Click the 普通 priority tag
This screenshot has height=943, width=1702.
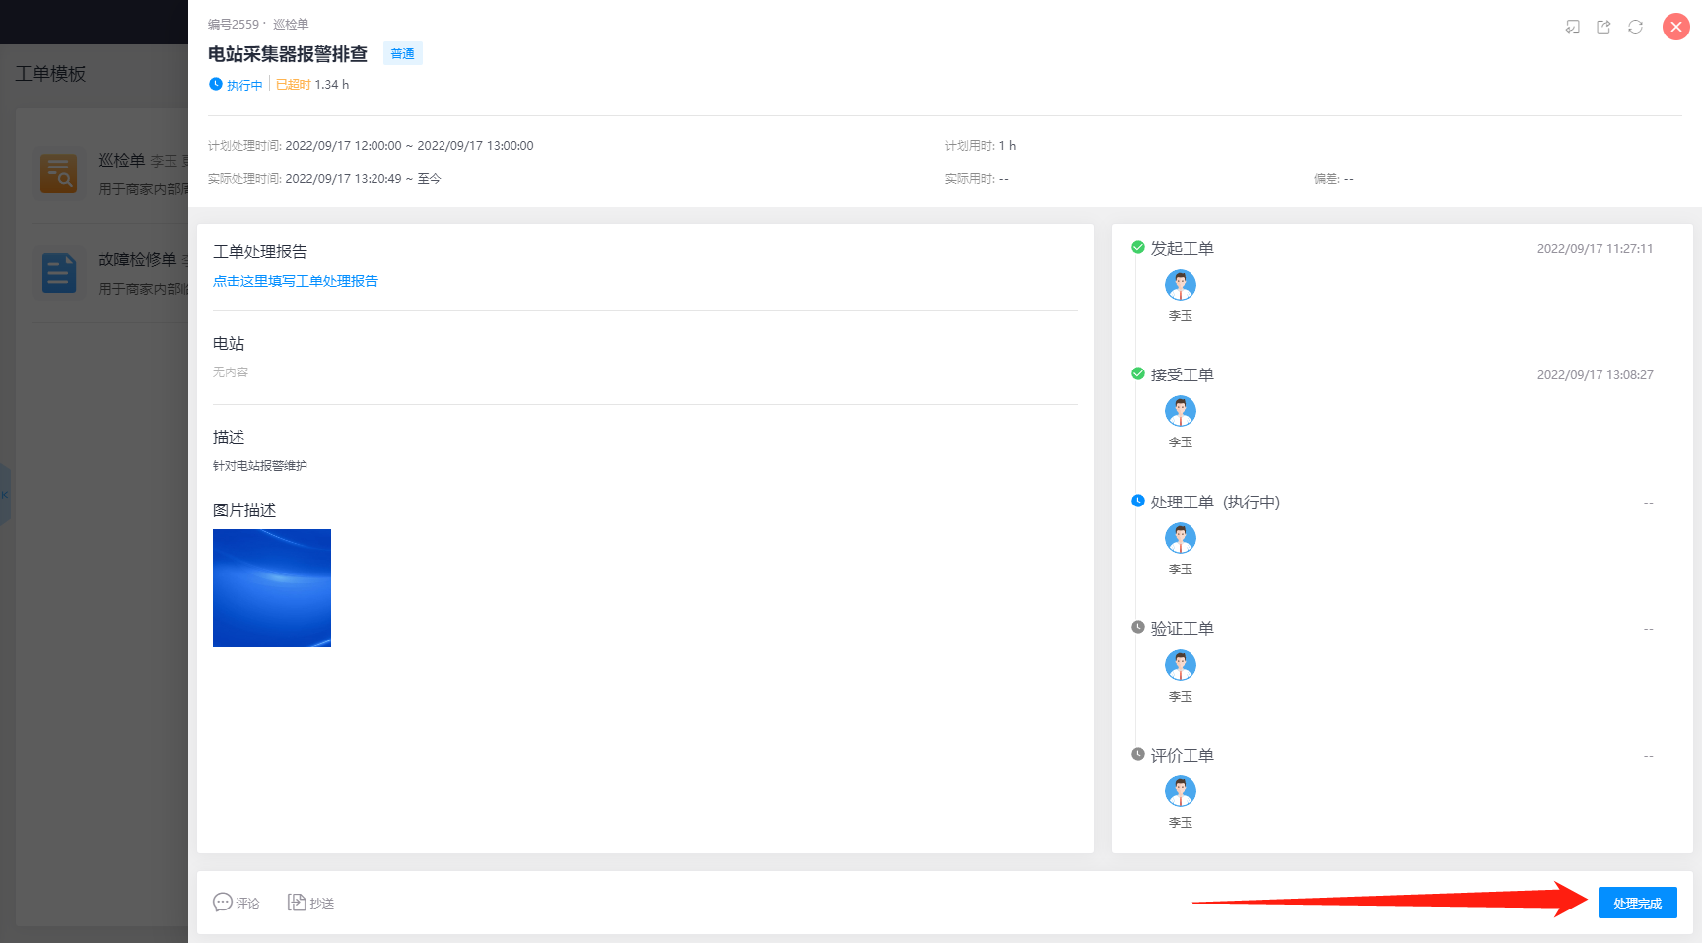tap(402, 54)
